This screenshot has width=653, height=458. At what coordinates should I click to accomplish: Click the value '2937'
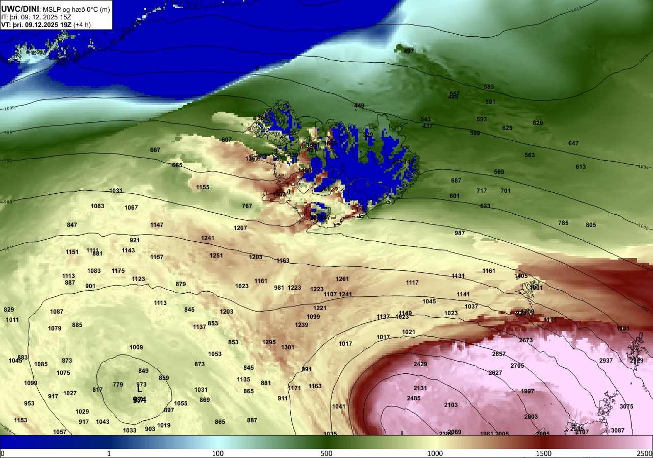[x=606, y=361]
